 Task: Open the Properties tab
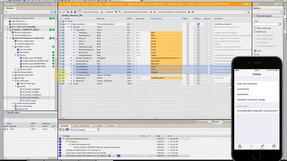tap(202, 122)
